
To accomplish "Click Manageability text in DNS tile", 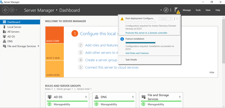I will 109,104.
